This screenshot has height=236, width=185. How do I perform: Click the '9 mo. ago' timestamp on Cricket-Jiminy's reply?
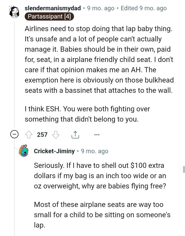[95, 151]
